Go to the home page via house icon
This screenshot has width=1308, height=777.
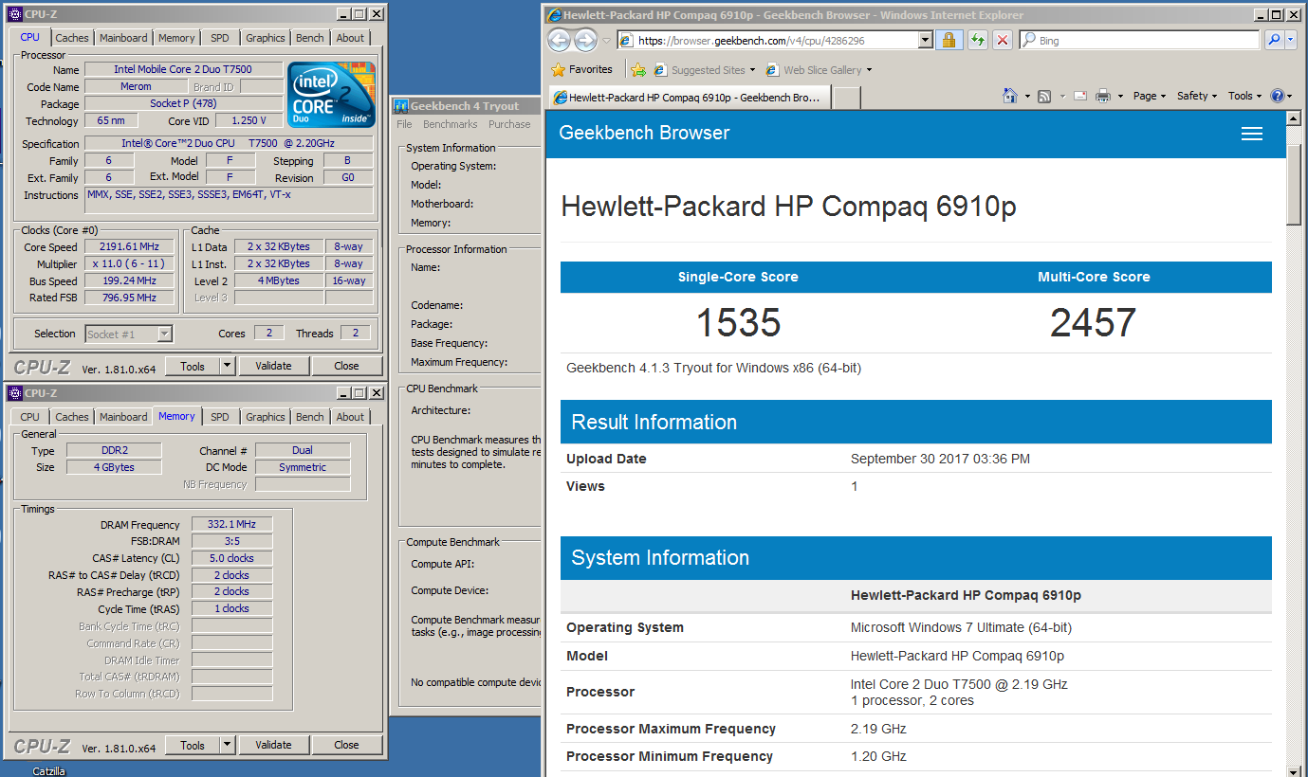click(1010, 96)
